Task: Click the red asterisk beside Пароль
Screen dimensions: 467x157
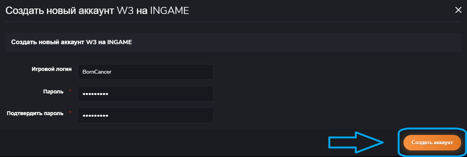Action: tap(70, 91)
